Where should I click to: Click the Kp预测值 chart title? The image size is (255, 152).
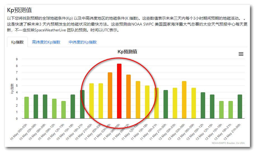click(x=127, y=52)
